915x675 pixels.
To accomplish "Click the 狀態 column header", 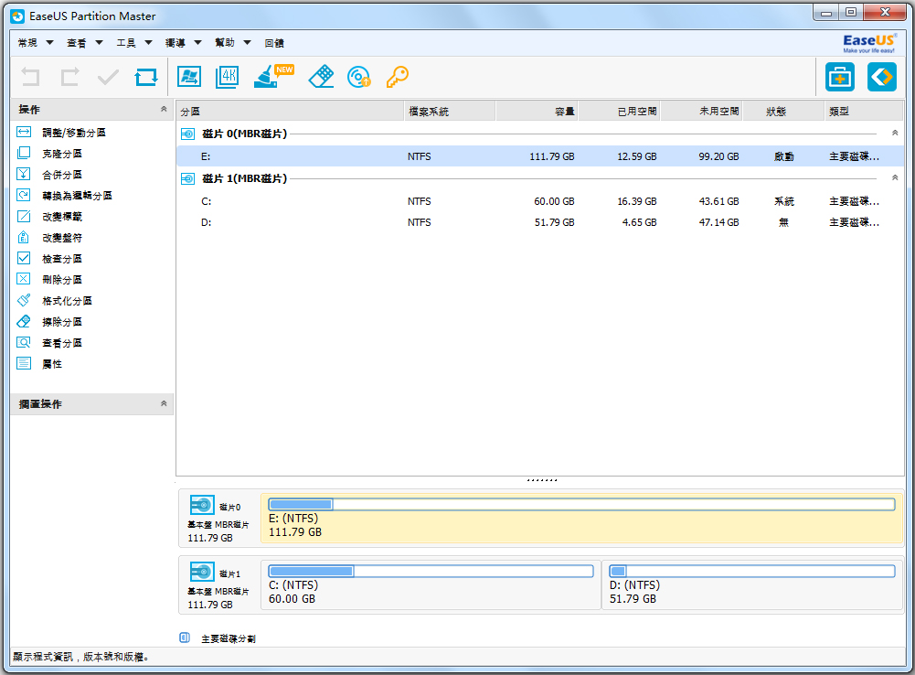I will pyautogui.click(x=783, y=111).
